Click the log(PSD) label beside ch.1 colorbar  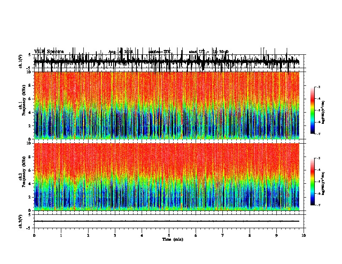coord(323,113)
